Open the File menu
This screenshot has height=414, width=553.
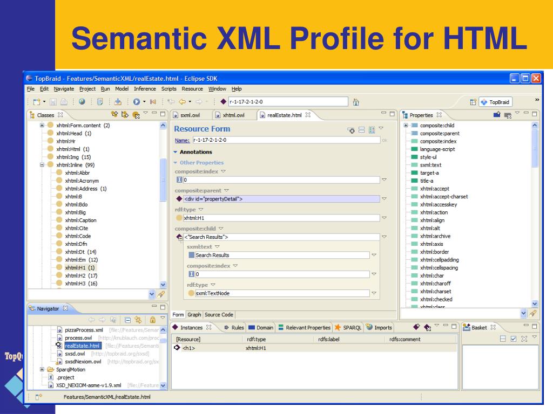(x=31, y=89)
